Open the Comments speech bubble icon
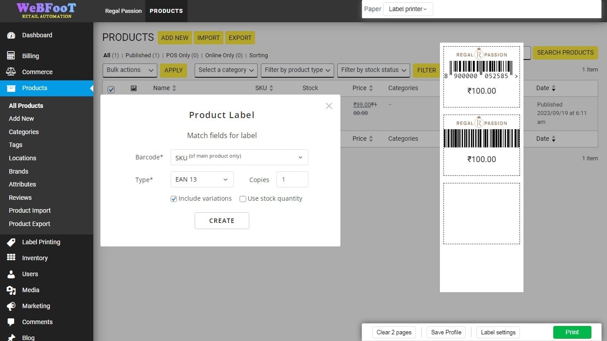This screenshot has height=341, width=607. click(x=11, y=322)
